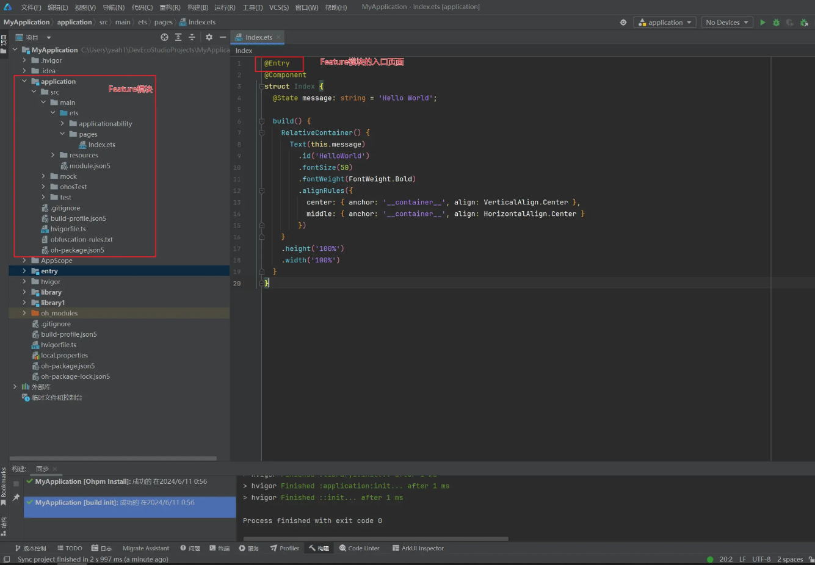Hide the project tool window with minus icon

click(x=223, y=37)
